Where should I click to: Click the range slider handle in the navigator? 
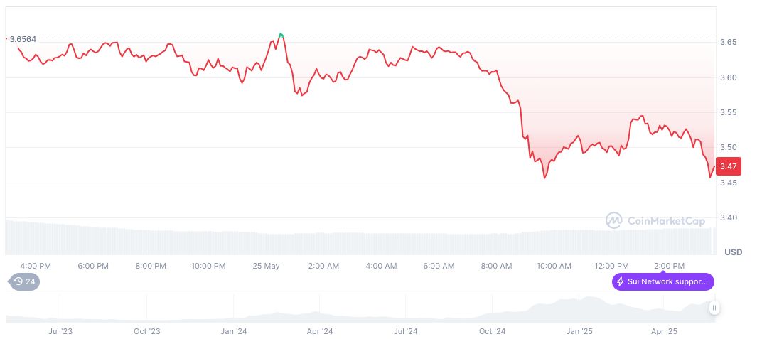tap(714, 308)
